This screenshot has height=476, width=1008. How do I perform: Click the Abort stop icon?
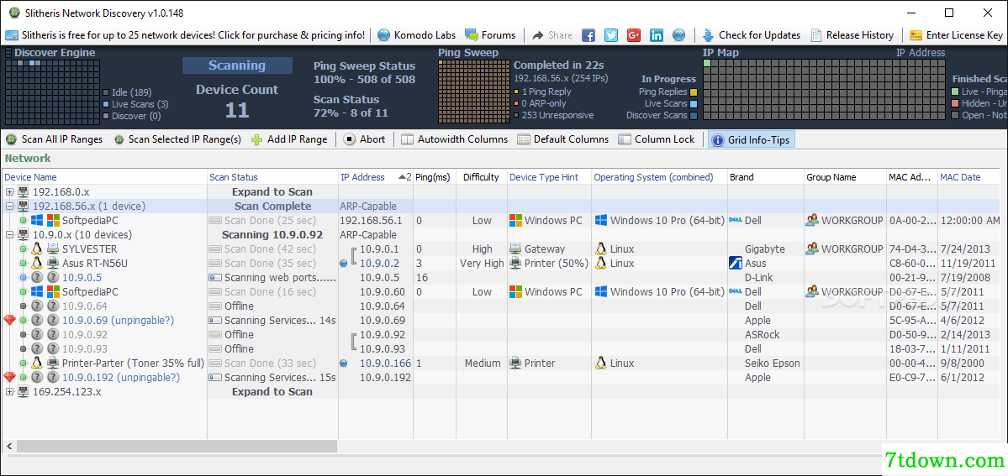point(349,139)
